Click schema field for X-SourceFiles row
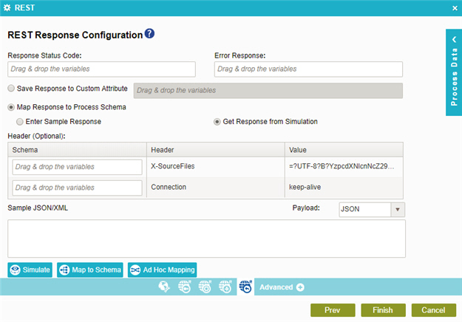Screen dimensions: 462x322 coord(77,167)
